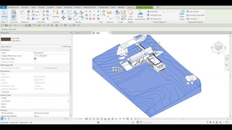Open the Toposolid (1) filter dropdown

(61, 47)
